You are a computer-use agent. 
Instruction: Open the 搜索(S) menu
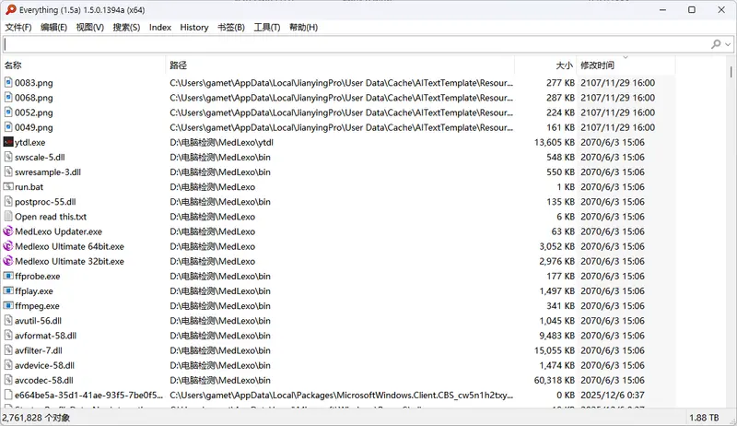tap(126, 28)
